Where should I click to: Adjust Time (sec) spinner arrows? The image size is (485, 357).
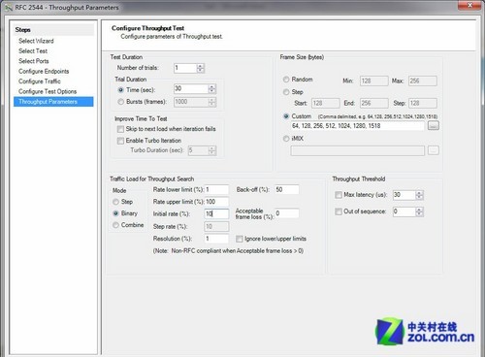pyautogui.click(x=212, y=89)
